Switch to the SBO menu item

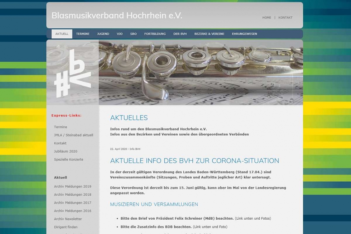coord(133,34)
